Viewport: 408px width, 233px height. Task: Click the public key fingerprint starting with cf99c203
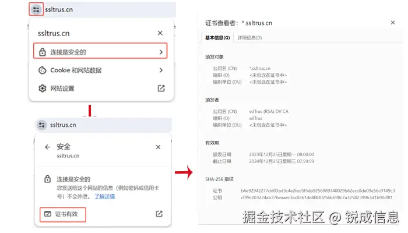(316, 197)
